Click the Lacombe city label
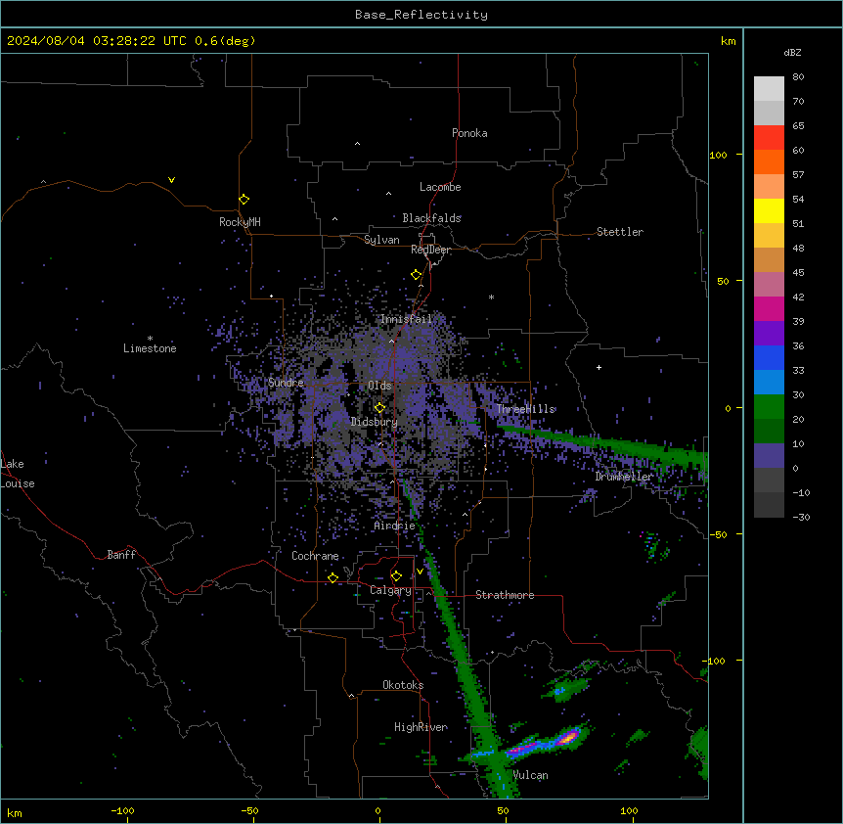 (440, 187)
